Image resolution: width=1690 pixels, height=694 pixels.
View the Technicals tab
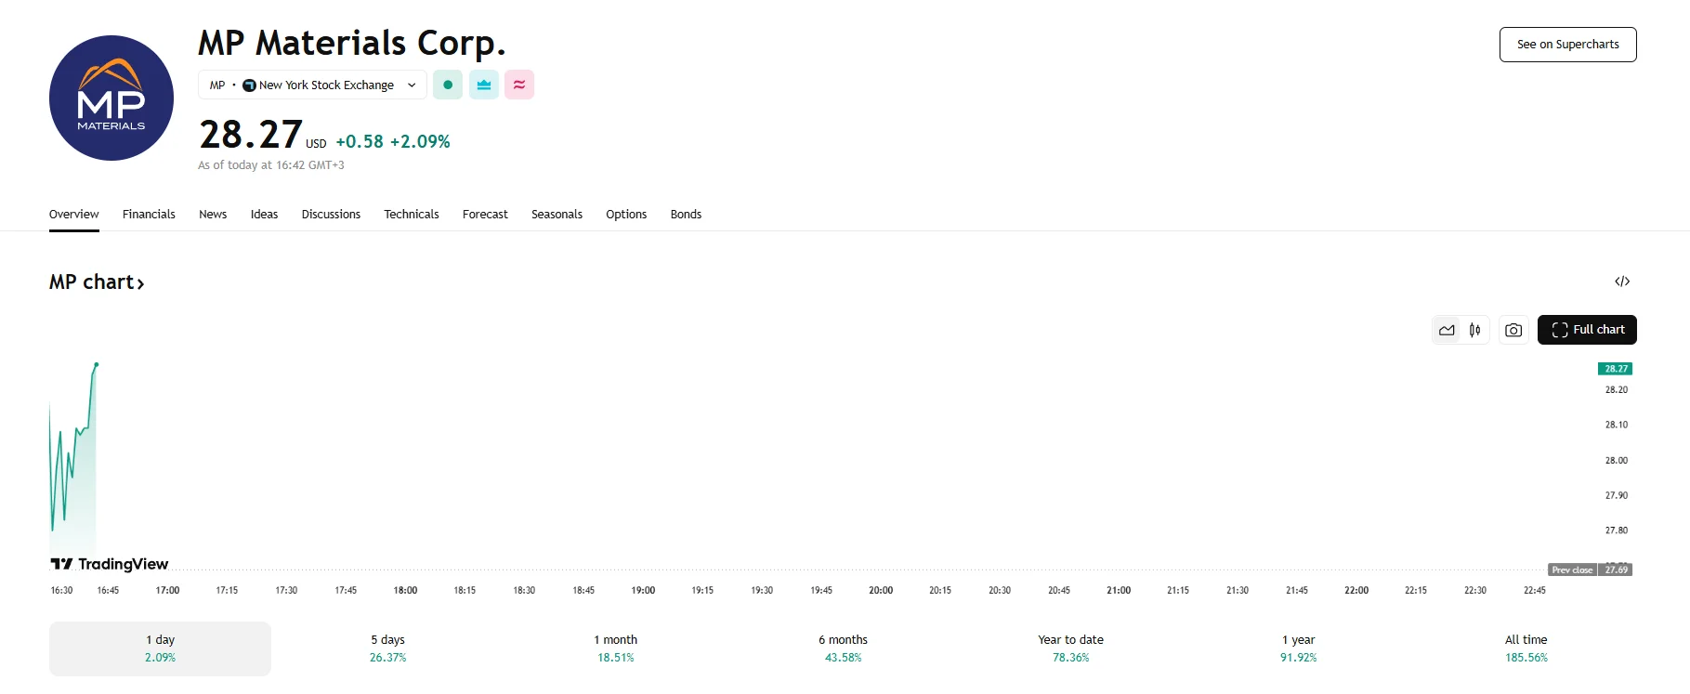point(412,214)
